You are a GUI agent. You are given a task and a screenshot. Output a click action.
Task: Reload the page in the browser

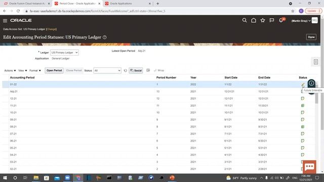[18, 11]
